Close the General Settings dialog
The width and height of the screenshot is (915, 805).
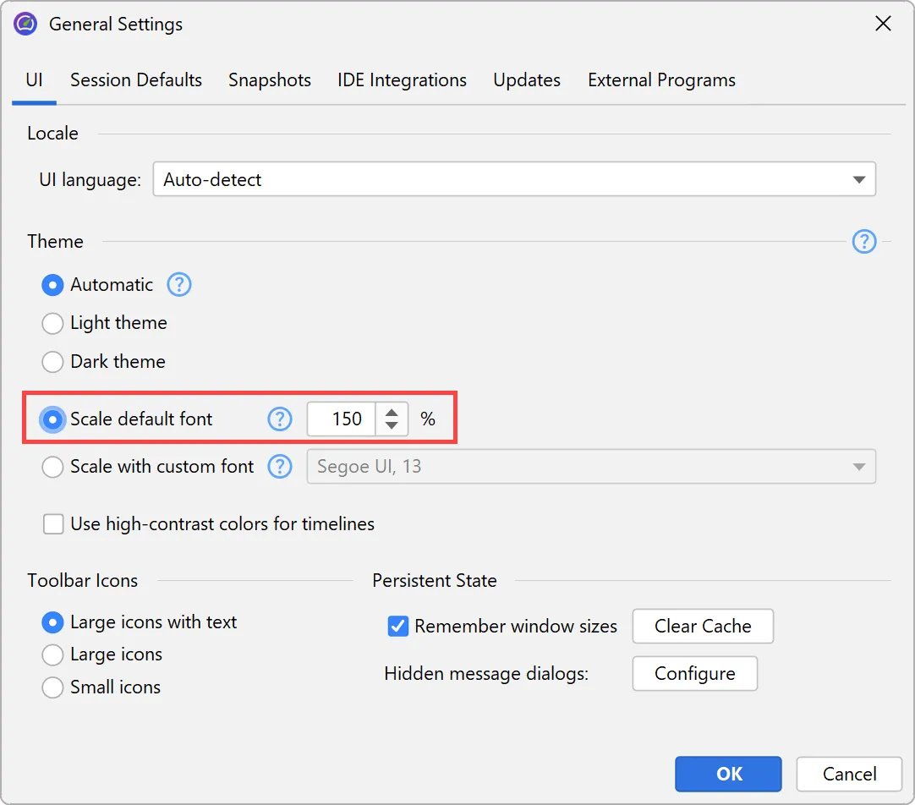click(x=883, y=24)
